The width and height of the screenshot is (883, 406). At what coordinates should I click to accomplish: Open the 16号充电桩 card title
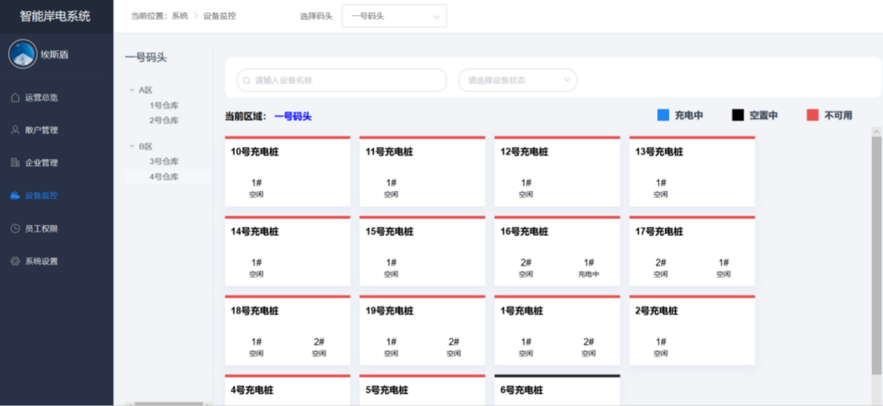[525, 232]
